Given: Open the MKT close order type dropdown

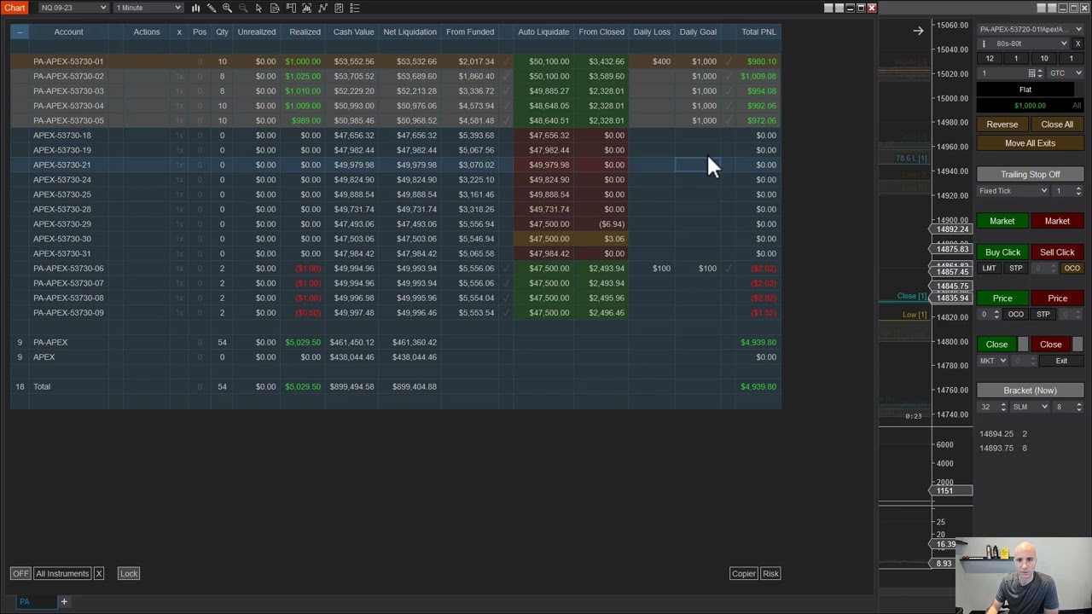Looking at the screenshot, I should click(992, 361).
